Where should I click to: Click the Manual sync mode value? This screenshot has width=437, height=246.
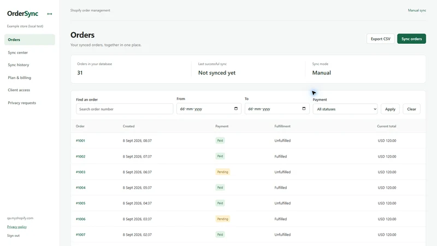click(321, 73)
